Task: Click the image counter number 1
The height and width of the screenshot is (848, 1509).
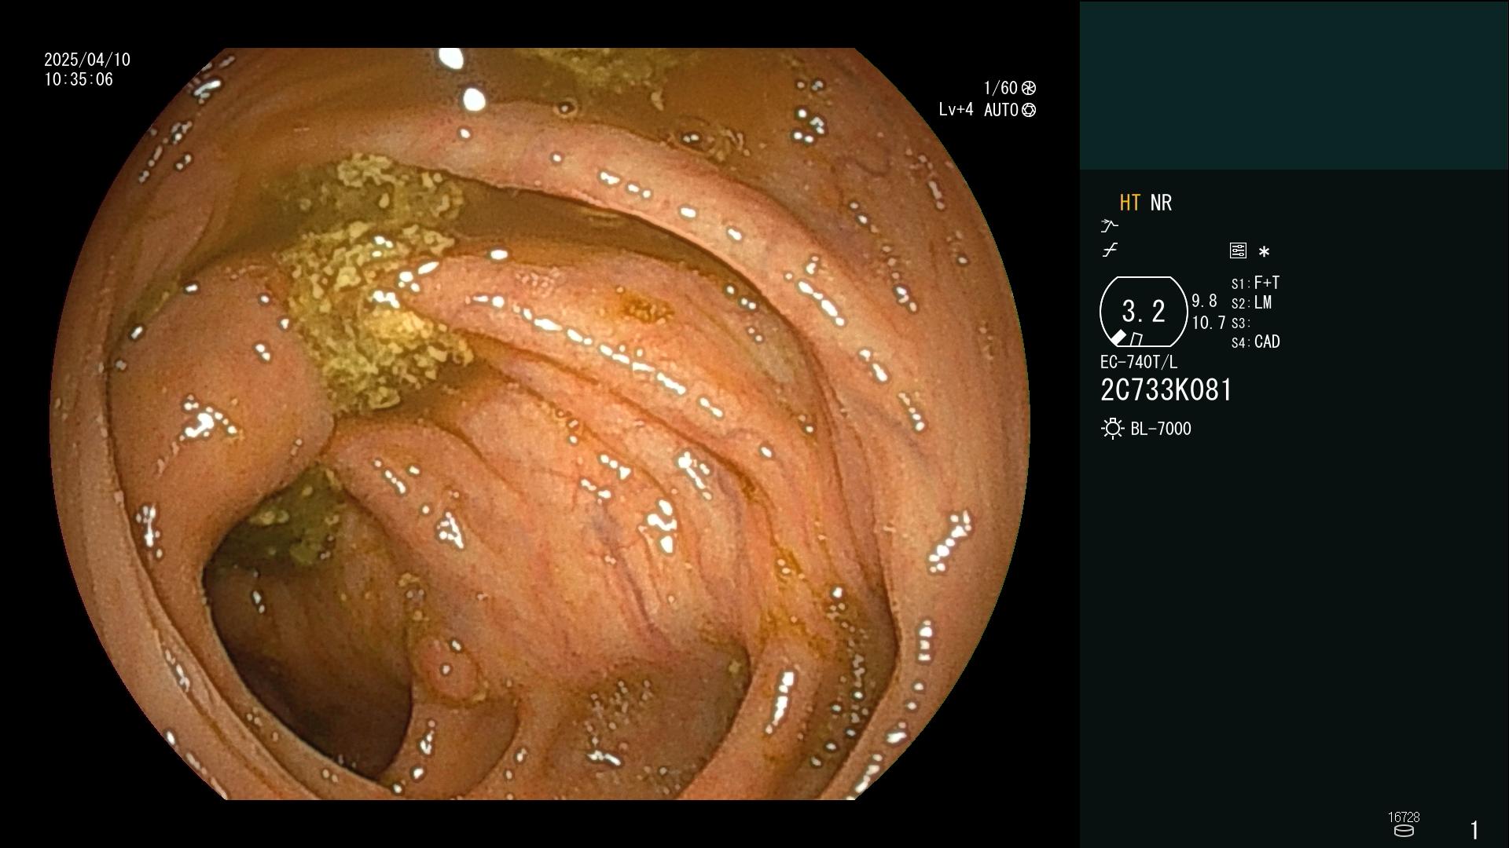Action: 1474,830
